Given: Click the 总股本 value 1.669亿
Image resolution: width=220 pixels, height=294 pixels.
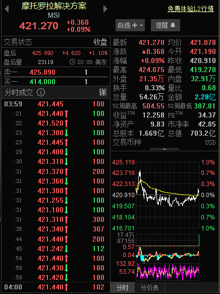Looking at the screenshot, I should pyautogui.click(x=151, y=133).
